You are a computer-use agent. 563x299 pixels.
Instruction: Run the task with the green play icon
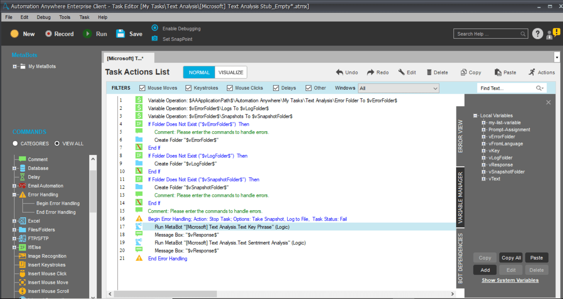pyautogui.click(x=87, y=34)
